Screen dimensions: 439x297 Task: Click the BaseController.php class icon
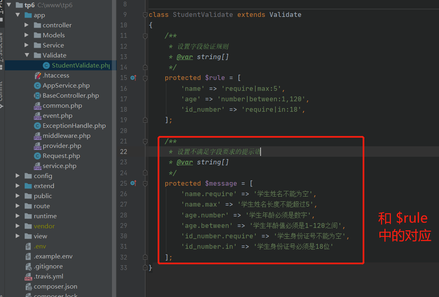pos(37,96)
